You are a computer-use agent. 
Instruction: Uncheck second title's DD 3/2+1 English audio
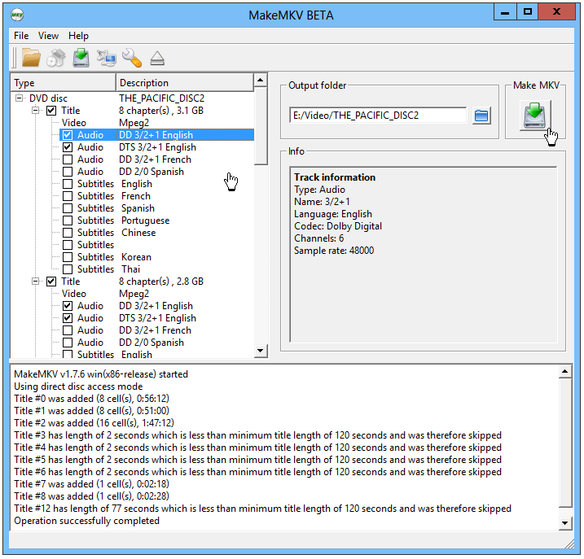pos(68,306)
